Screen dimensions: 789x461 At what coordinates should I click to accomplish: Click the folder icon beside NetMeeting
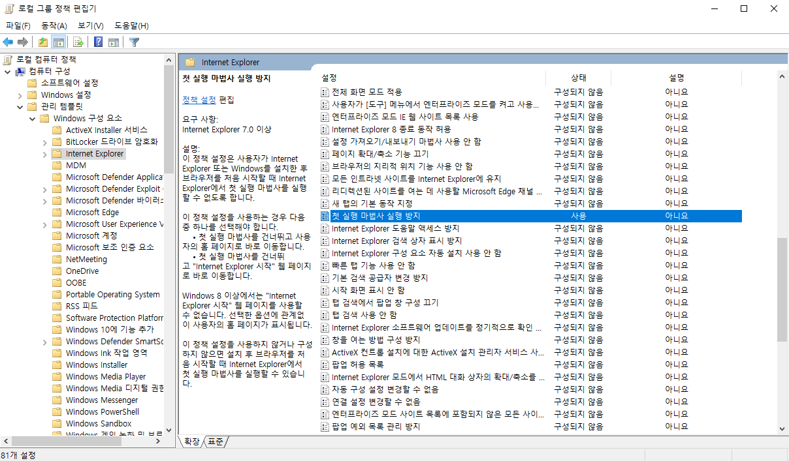point(57,260)
